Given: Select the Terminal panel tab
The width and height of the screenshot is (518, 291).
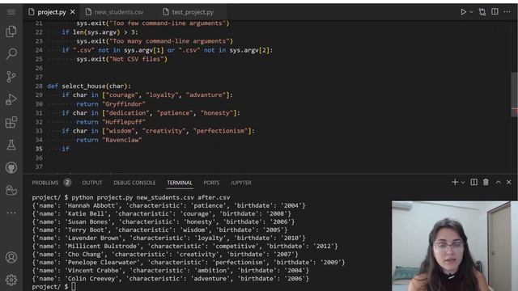Looking at the screenshot, I should pos(180,183).
